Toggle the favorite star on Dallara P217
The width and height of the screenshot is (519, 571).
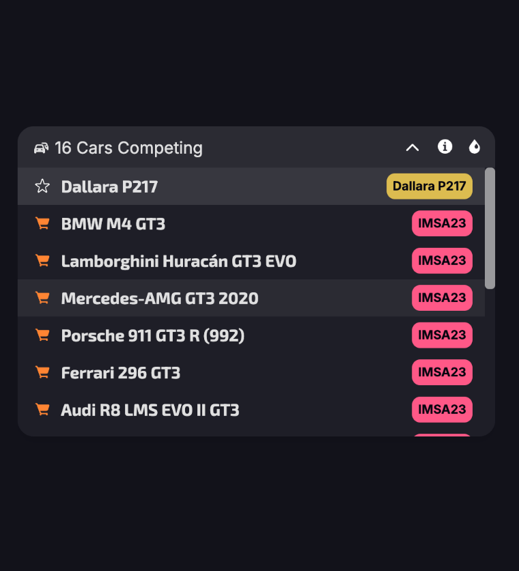pos(42,186)
